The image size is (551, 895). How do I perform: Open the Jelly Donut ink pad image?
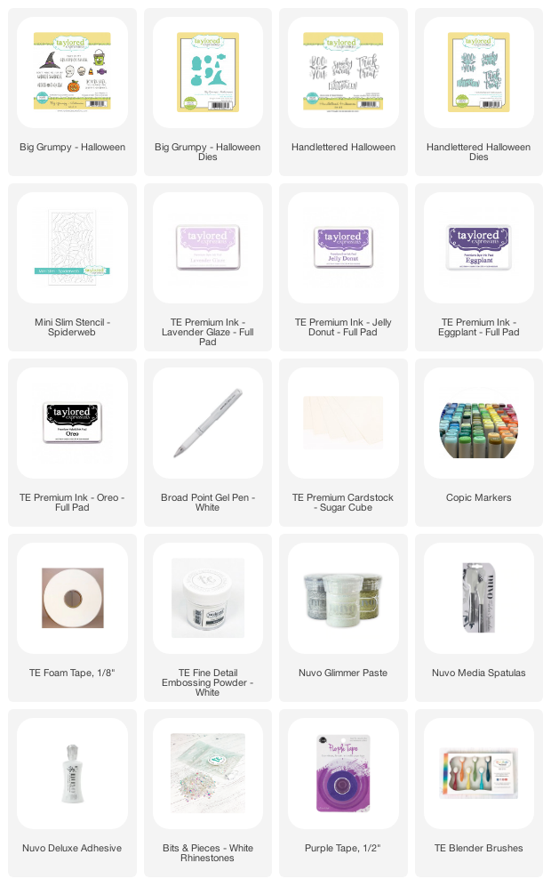(343, 247)
